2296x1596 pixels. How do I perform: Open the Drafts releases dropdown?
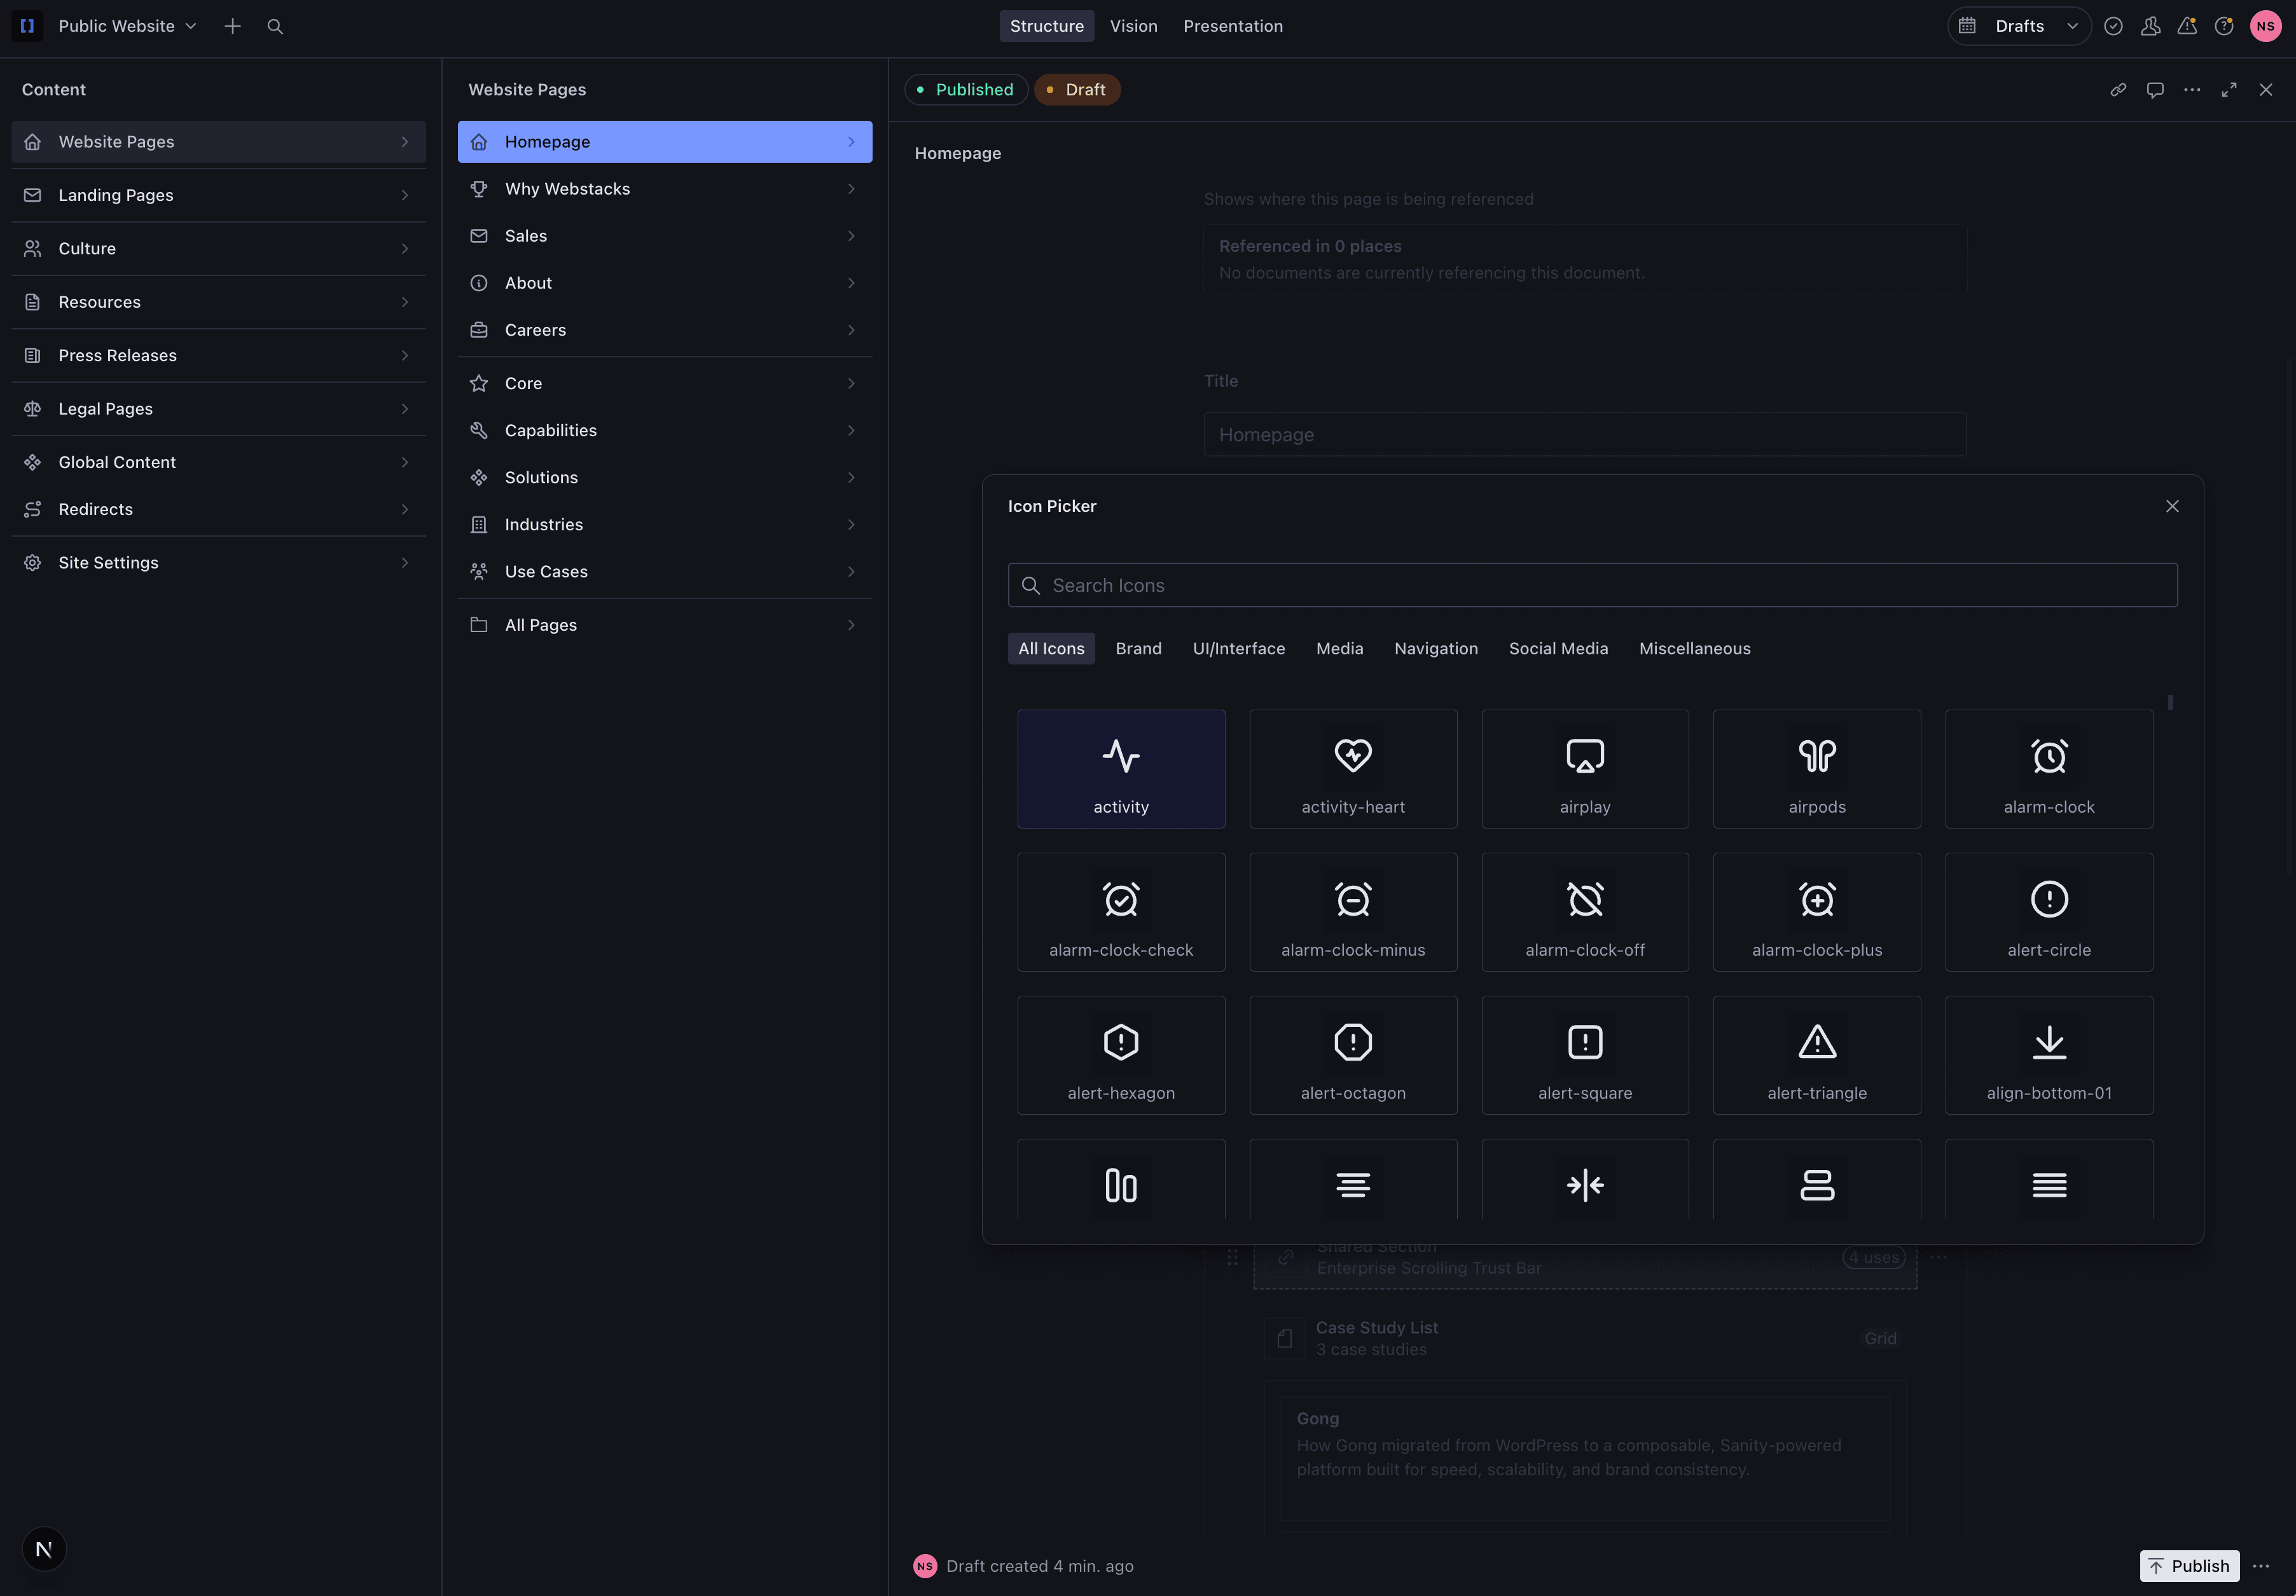tap(2018, 26)
